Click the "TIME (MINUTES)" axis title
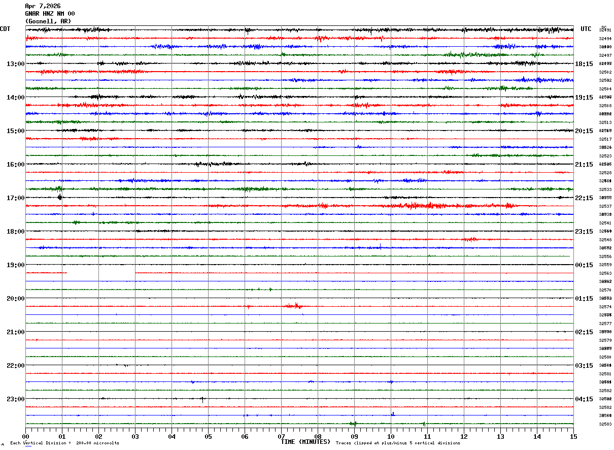This screenshot has height=450, width=614. (305, 442)
